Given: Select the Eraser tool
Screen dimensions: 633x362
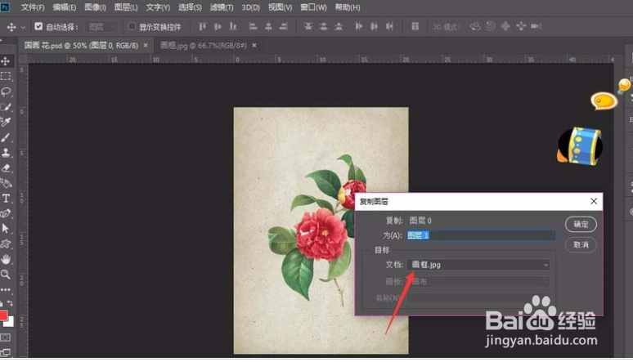Looking at the screenshot, I should tap(6, 168).
